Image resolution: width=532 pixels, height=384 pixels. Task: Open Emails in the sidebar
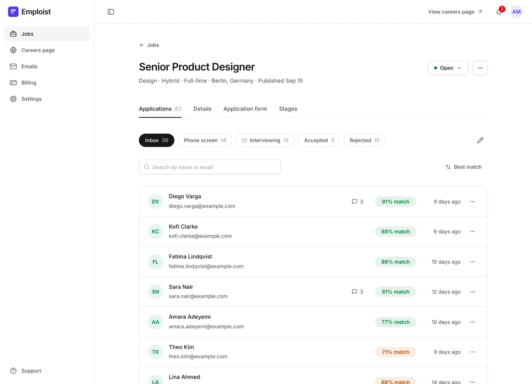pyautogui.click(x=47, y=66)
